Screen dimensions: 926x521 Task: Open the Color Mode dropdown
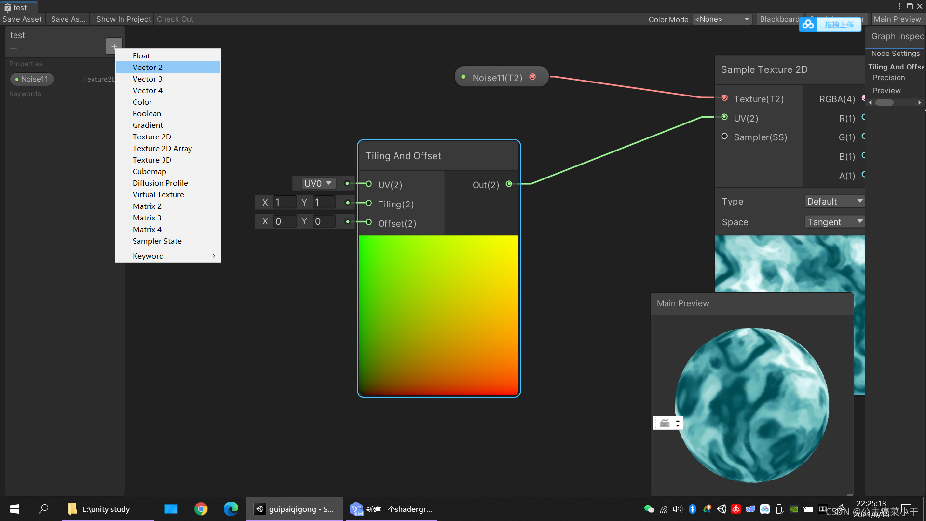click(722, 19)
